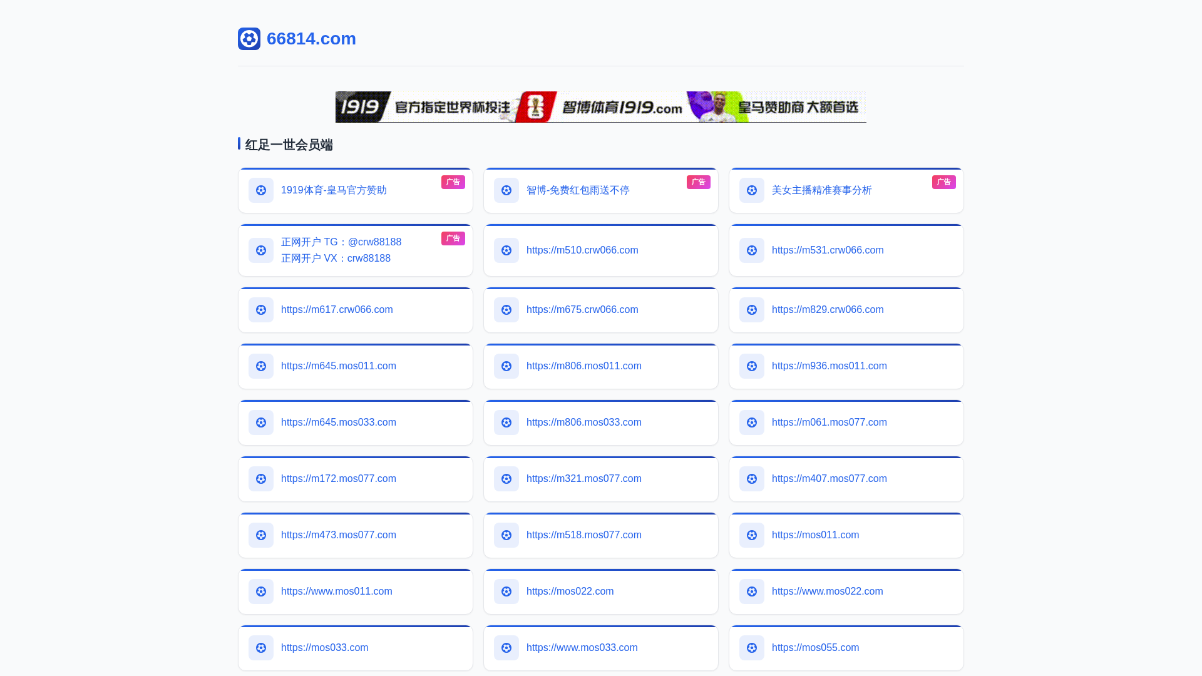
Task: Click soccer icon beside 1919体育-皇马官方赞助
Action: pyautogui.click(x=261, y=190)
